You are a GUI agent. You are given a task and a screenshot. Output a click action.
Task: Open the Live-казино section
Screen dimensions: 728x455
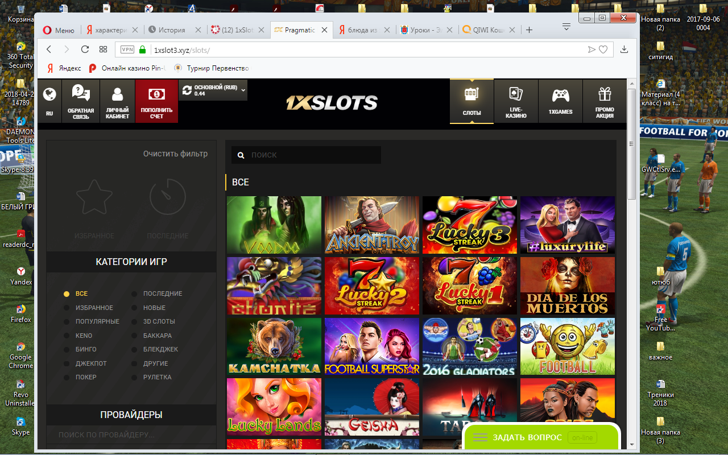(516, 101)
